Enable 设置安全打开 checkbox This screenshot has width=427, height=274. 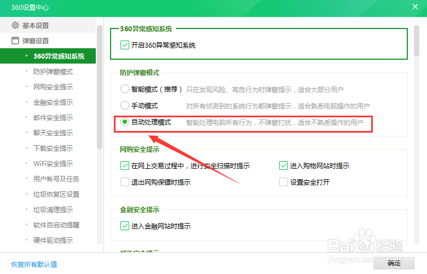pyautogui.click(x=284, y=182)
